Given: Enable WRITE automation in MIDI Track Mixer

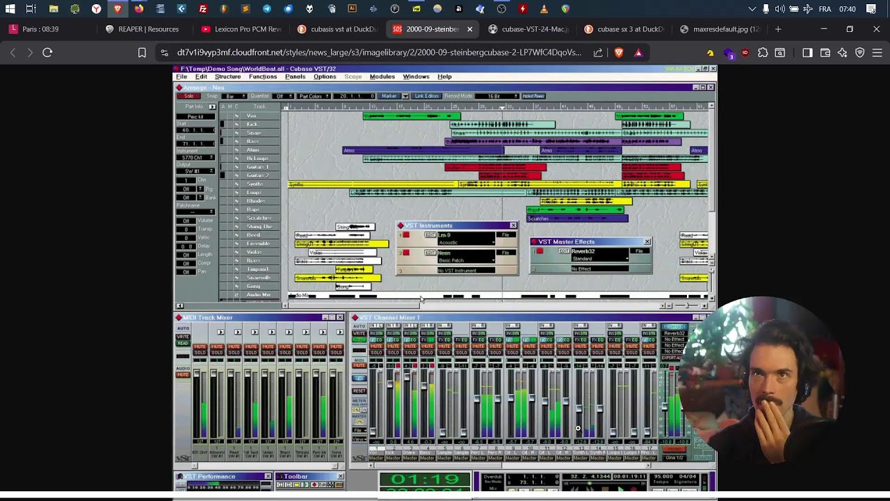Looking at the screenshot, I should pyautogui.click(x=183, y=337).
